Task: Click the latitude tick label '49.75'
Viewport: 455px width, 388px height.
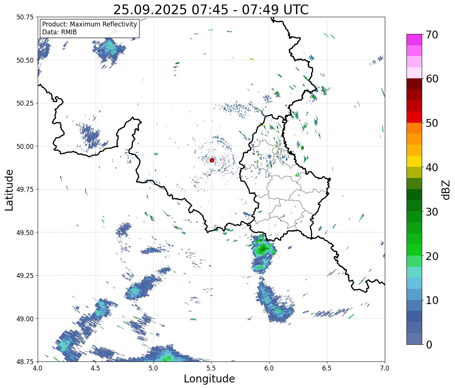Action: [x=25, y=190]
